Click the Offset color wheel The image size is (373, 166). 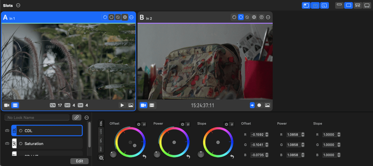coord(130,142)
